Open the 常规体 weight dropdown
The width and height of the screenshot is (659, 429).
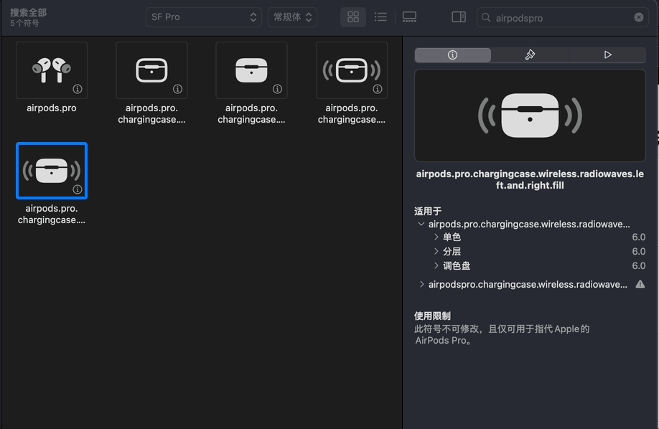[292, 16]
